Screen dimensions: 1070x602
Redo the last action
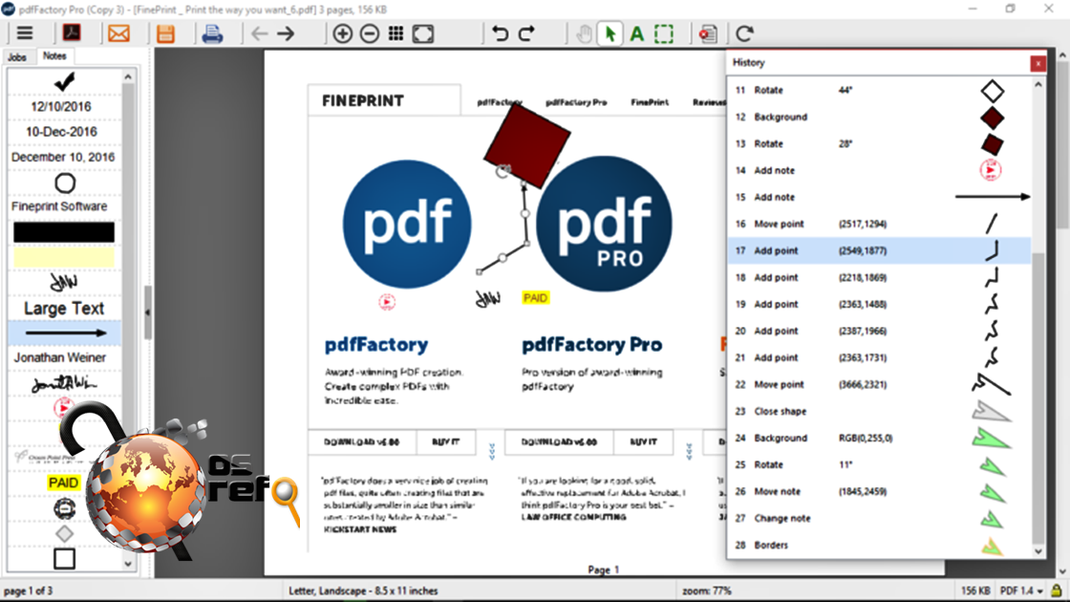pos(526,33)
